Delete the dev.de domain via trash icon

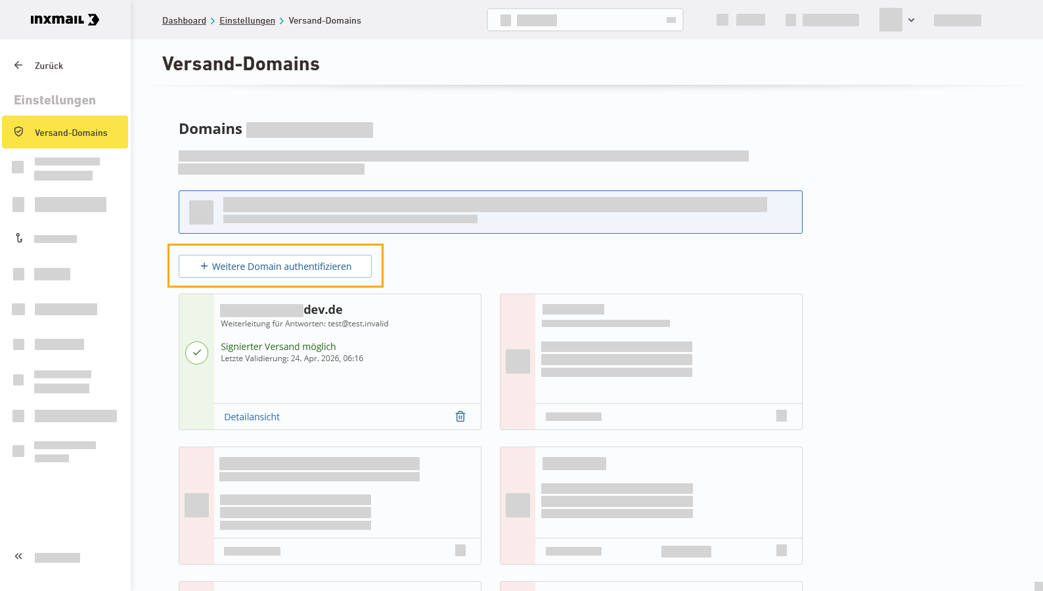tap(460, 416)
